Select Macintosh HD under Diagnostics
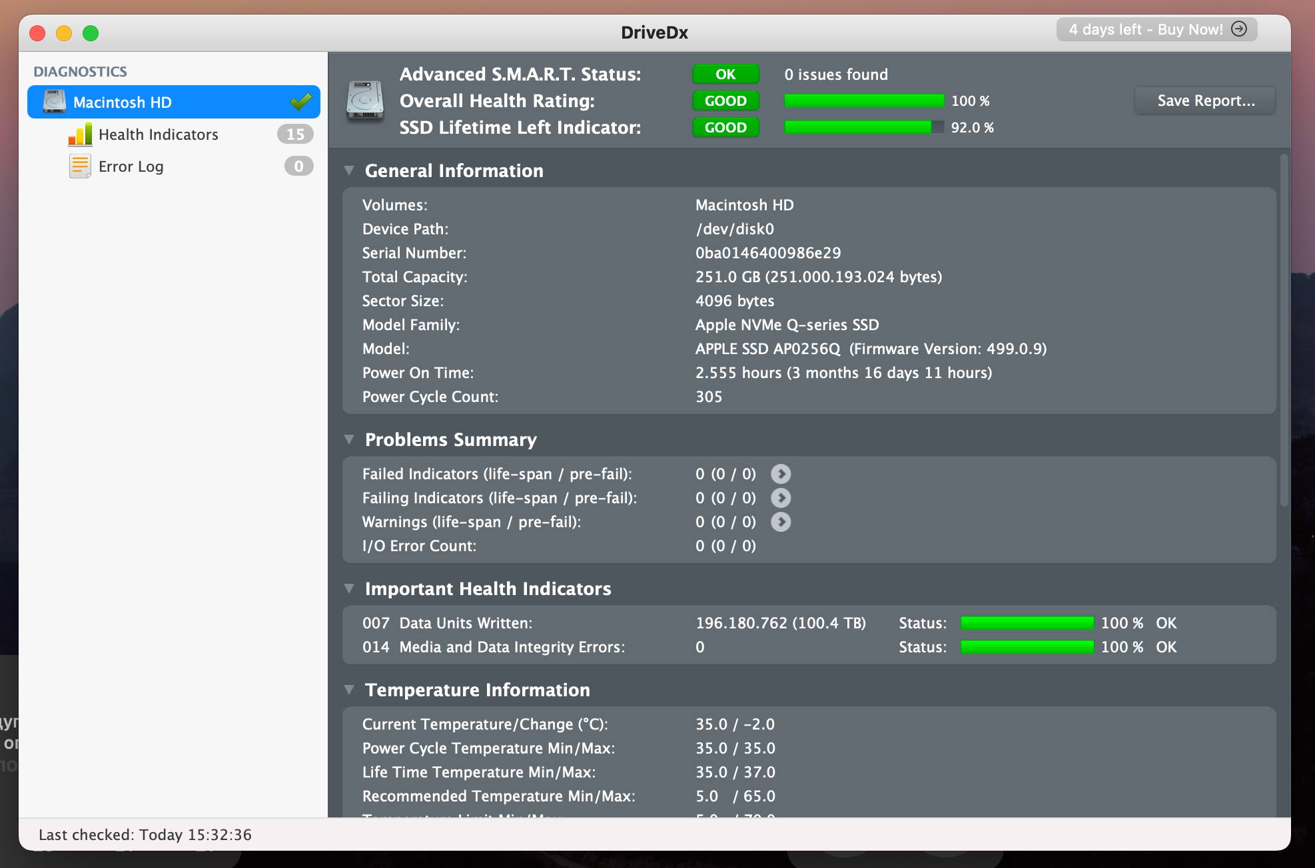Screen dimensions: 1315x868 [174, 102]
